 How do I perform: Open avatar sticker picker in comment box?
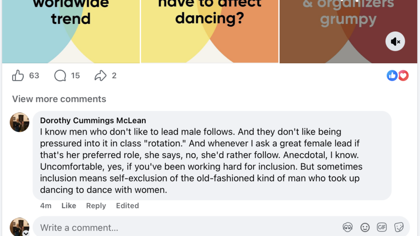click(348, 227)
